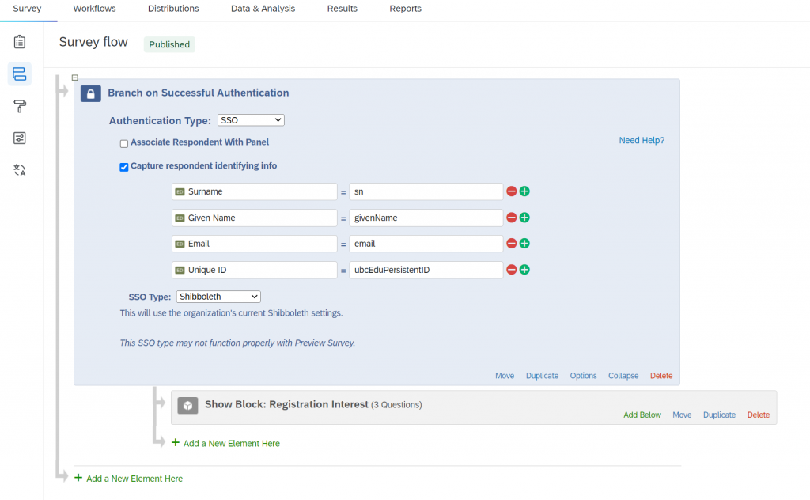The image size is (810, 500).
Task: Go to the Reports tab
Action: point(406,9)
